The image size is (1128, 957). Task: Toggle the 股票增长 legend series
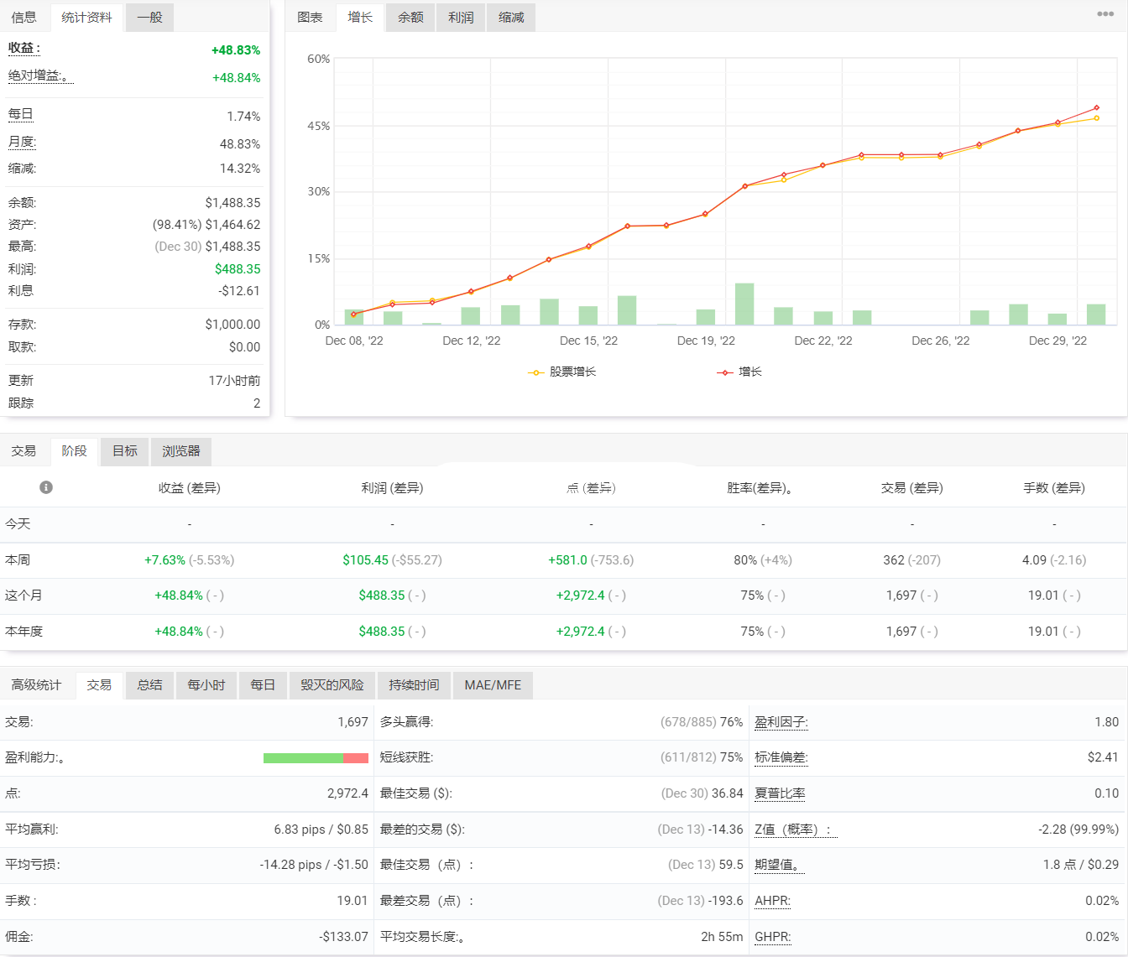(562, 372)
